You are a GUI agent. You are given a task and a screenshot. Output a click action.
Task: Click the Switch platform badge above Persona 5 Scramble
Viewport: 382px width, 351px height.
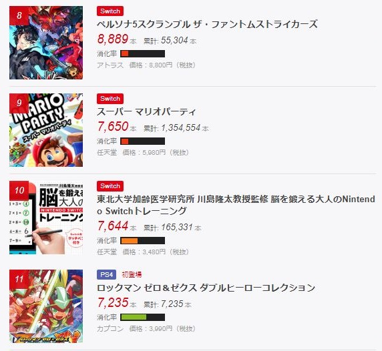tap(110, 11)
